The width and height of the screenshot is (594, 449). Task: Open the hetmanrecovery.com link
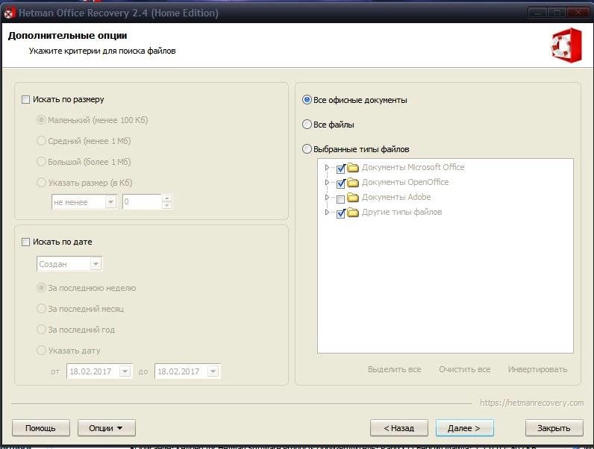coord(531,403)
